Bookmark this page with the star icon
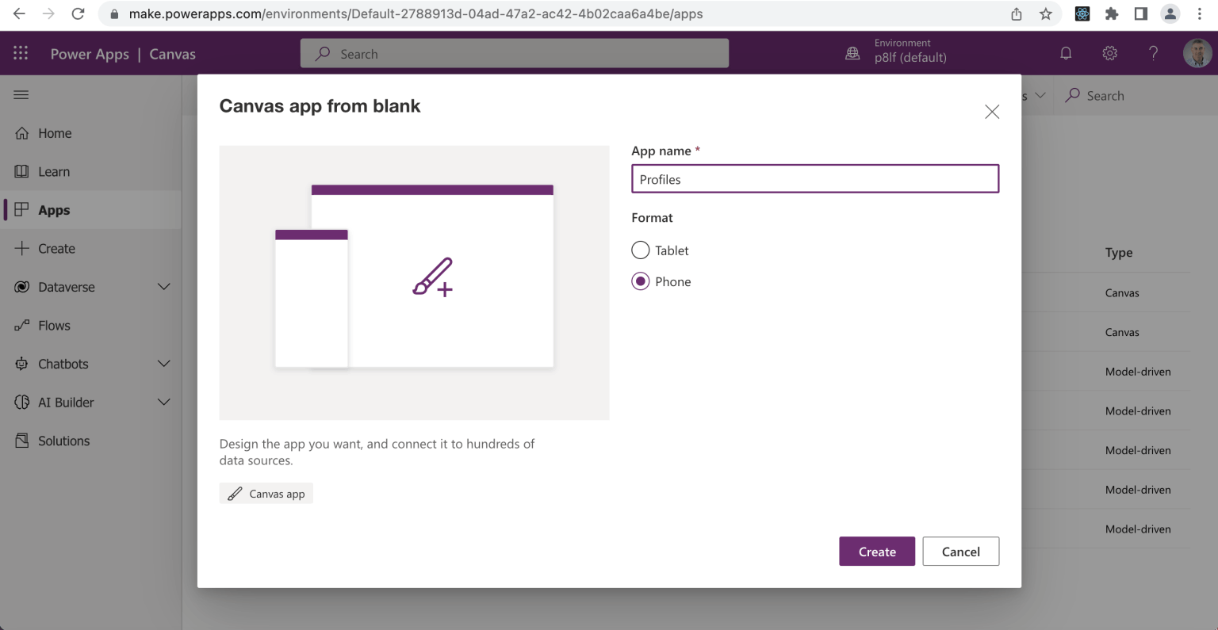This screenshot has height=630, width=1218. click(x=1046, y=14)
